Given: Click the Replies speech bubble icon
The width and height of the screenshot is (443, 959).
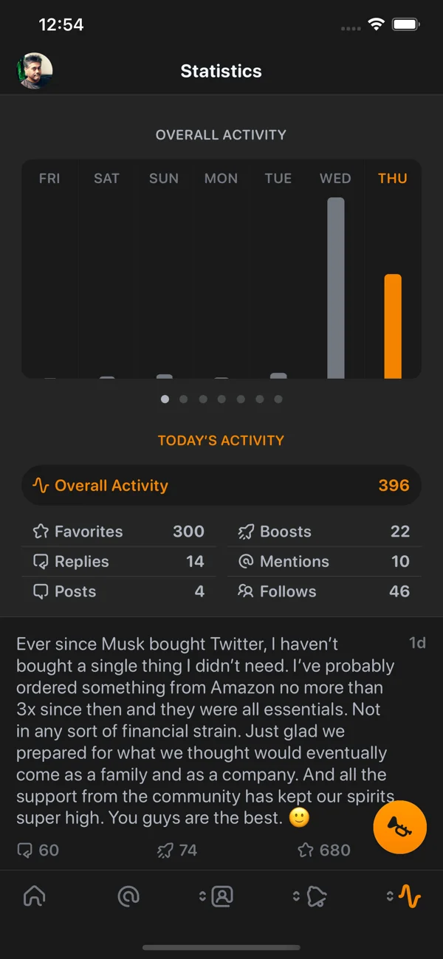Looking at the screenshot, I should pos(39,561).
